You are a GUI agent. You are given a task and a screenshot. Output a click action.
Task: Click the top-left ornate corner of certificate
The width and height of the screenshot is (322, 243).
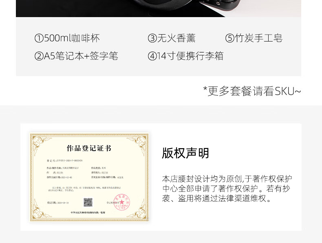point(41,144)
